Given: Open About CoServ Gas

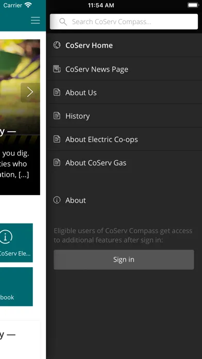Looking at the screenshot, I should pos(124,162).
